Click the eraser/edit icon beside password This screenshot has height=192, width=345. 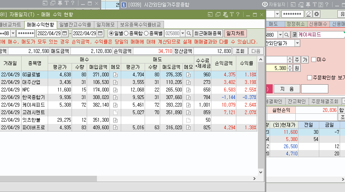(309, 14)
